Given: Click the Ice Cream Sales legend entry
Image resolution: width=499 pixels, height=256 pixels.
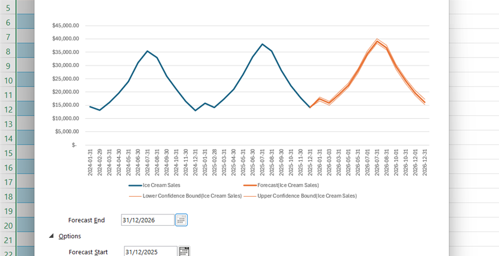Looking at the screenshot, I should tap(155, 185).
